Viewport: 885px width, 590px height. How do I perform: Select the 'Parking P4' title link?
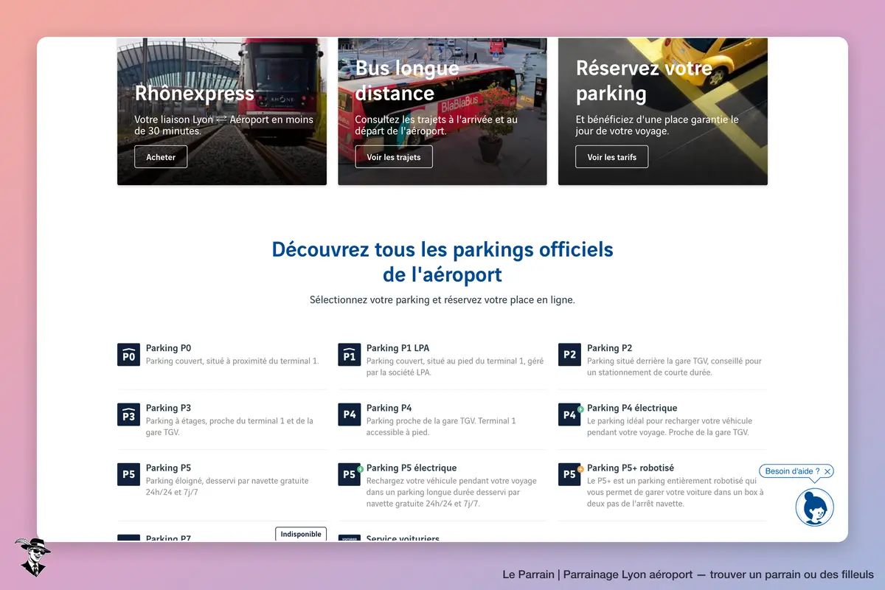(389, 408)
